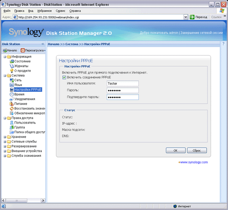Viewport: 228px width, 210px height.
Task: Click the green Переход arrow icon
Action: (192, 17)
